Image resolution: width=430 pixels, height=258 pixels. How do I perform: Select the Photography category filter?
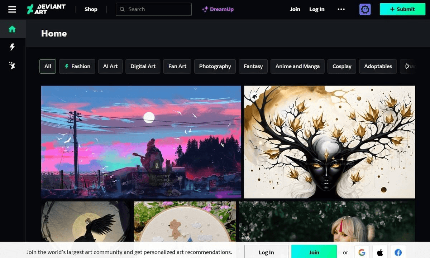point(215,66)
